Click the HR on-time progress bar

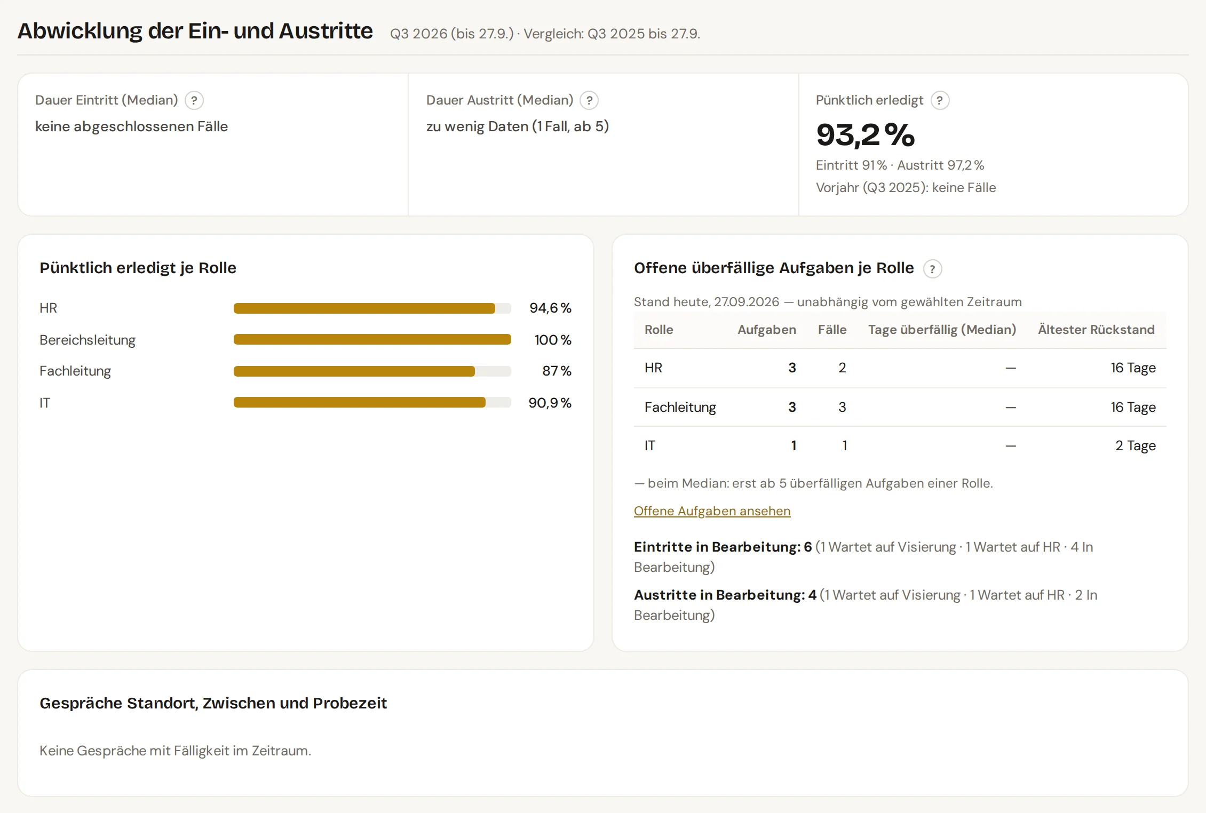pos(372,308)
